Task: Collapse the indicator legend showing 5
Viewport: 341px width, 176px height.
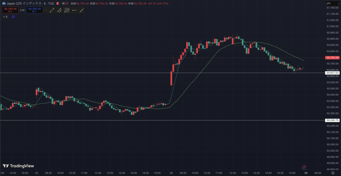Action: coord(4,16)
